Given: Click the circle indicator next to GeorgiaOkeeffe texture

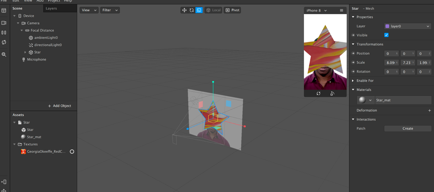Looking at the screenshot, I should 72,151.
